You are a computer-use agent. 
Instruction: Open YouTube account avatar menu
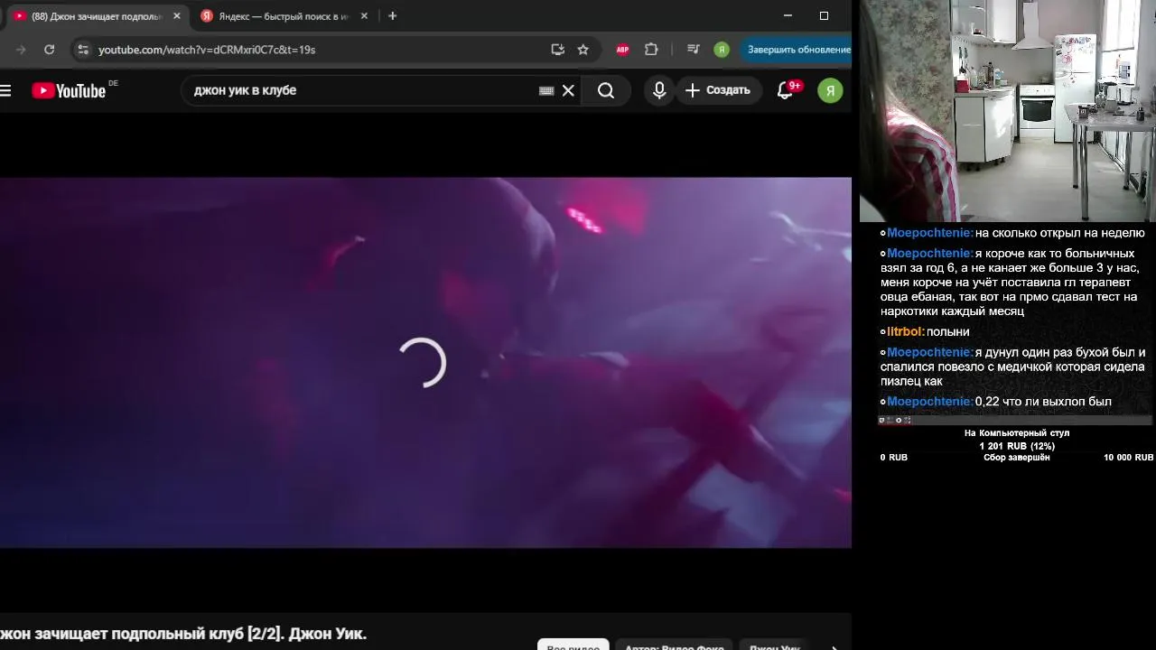click(x=830, y=90)
